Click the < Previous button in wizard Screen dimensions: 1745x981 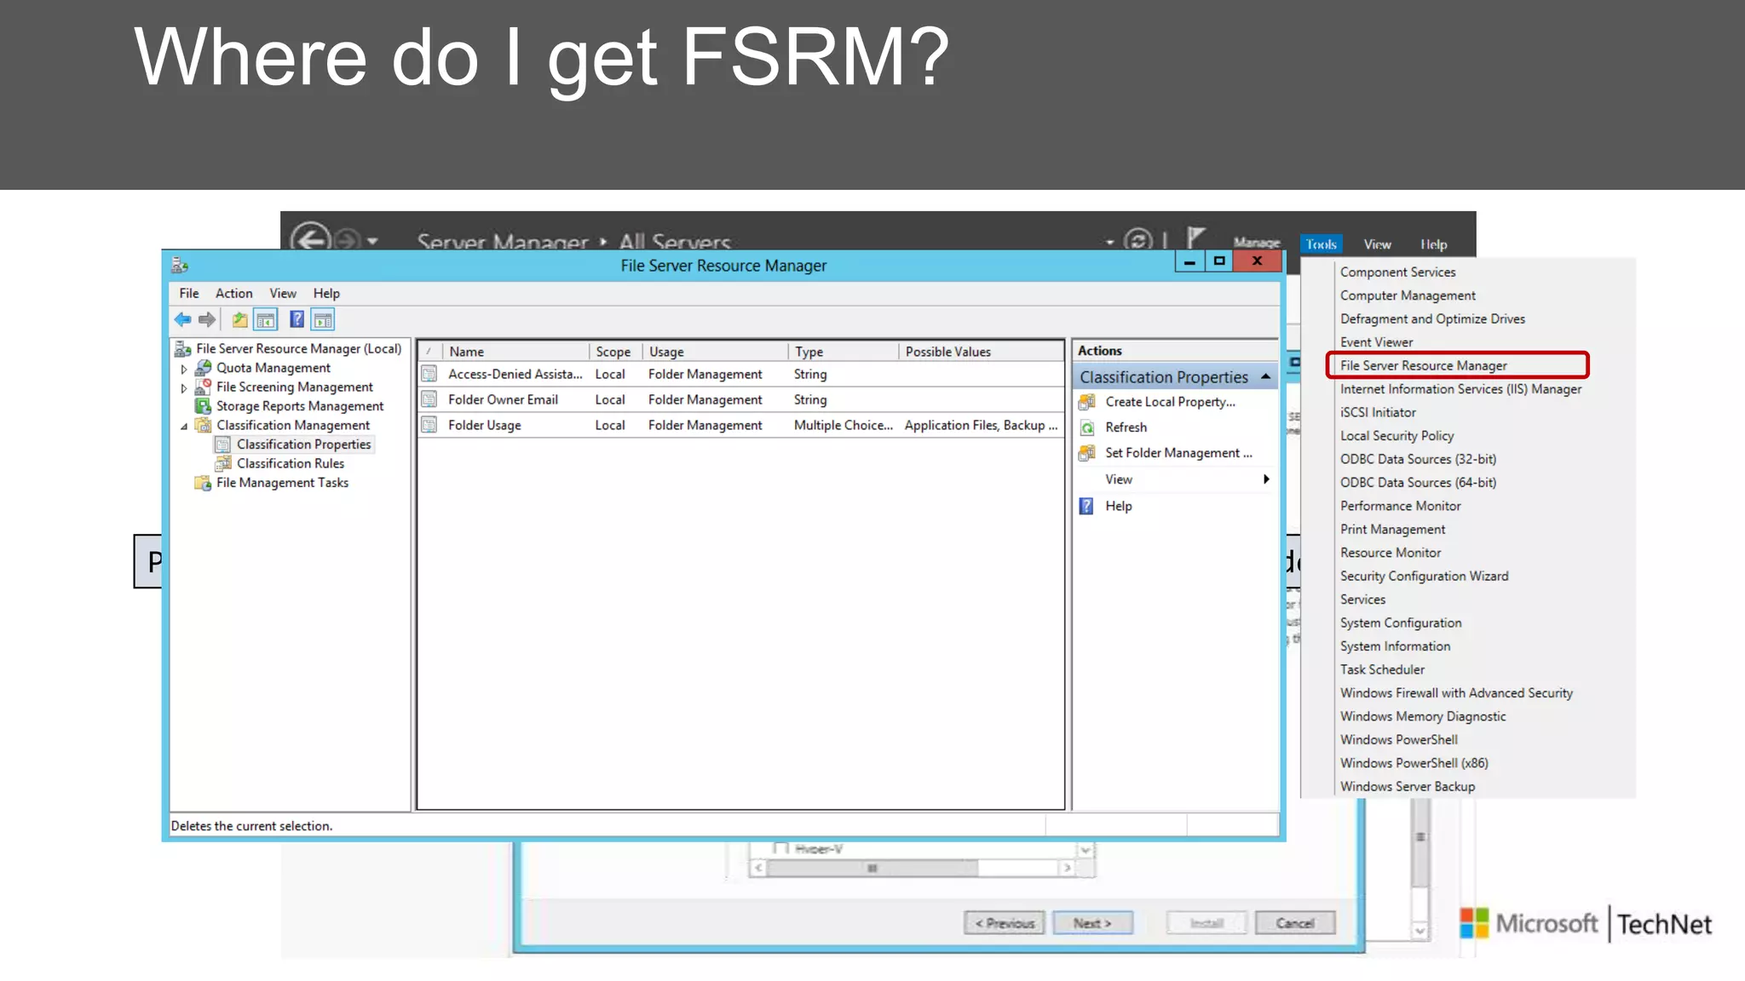point(1005,923)
